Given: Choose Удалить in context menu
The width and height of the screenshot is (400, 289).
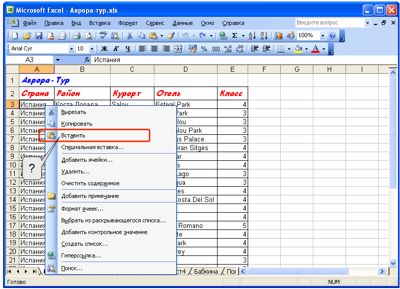Looking at the screenshot, I should (111, 171).
